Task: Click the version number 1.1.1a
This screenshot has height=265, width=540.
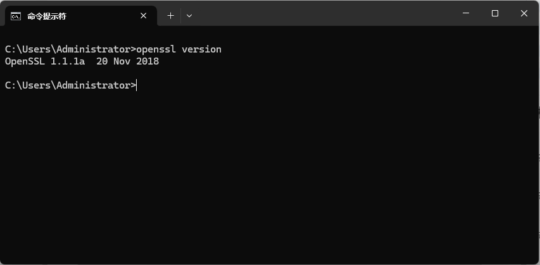Action: click(x=68, y=61)
